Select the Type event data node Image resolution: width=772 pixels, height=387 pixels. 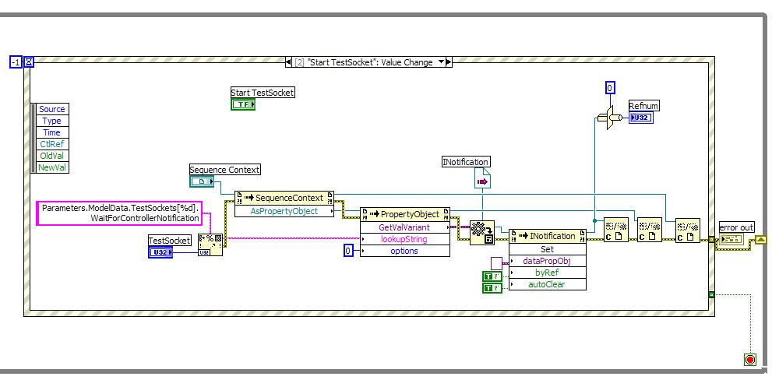click(53, 121)
